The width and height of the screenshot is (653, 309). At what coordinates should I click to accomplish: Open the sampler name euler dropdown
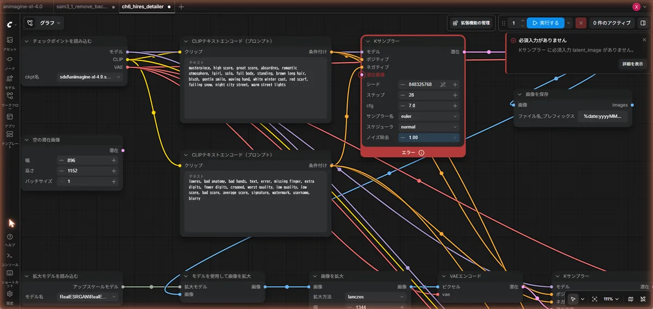pos(429,116)
